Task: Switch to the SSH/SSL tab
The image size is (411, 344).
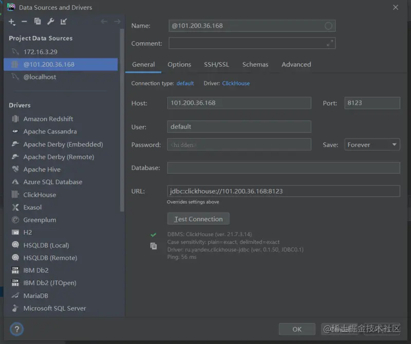Action: coord(216,65)
